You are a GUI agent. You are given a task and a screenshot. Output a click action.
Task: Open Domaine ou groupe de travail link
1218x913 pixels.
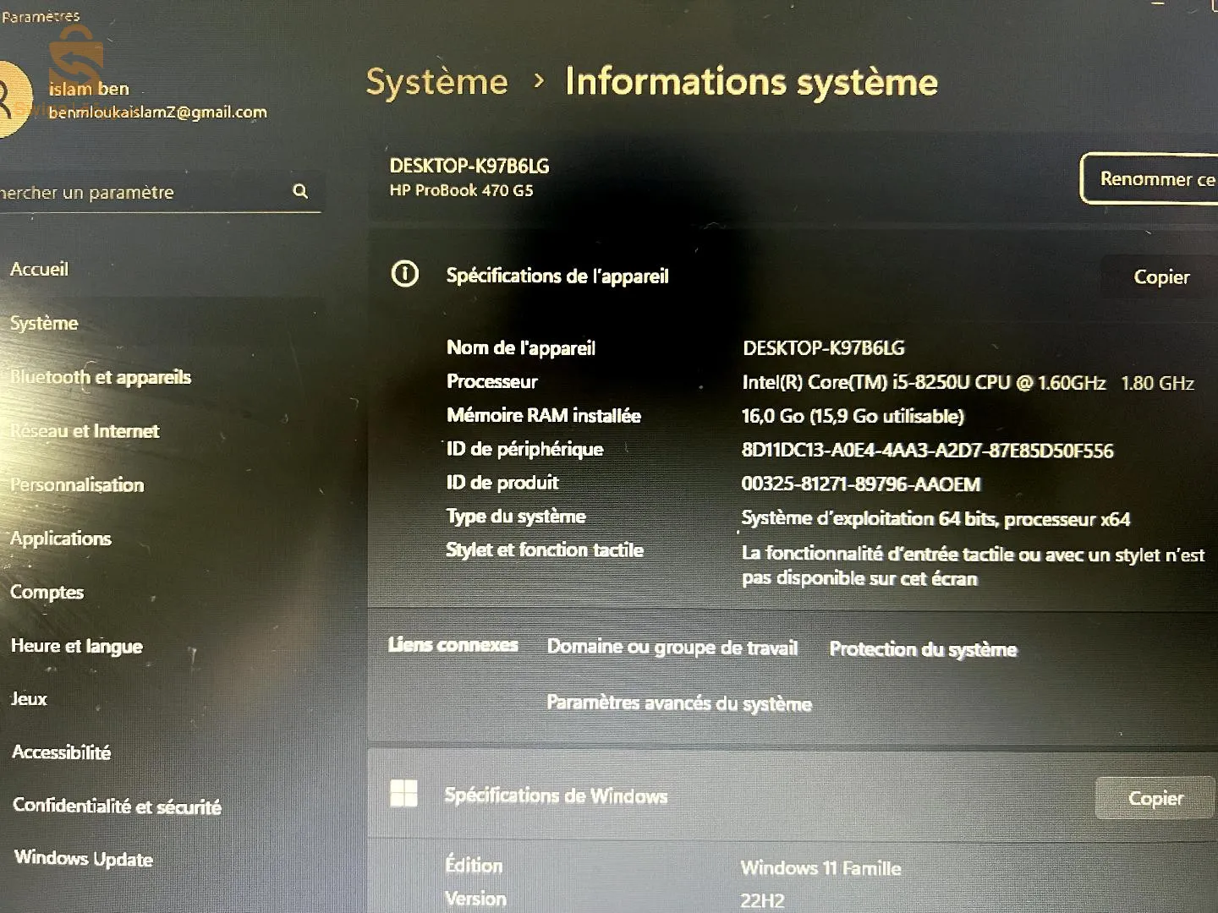point(672,648)
